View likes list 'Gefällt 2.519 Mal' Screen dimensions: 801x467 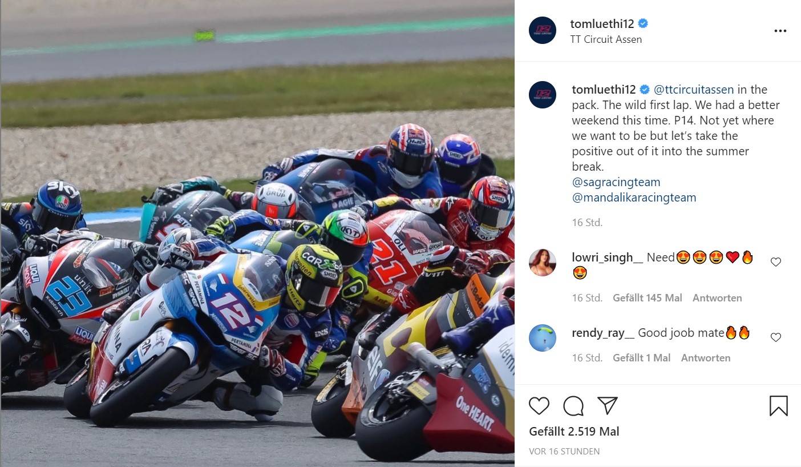pyautogui.click(x=574, y=432)
